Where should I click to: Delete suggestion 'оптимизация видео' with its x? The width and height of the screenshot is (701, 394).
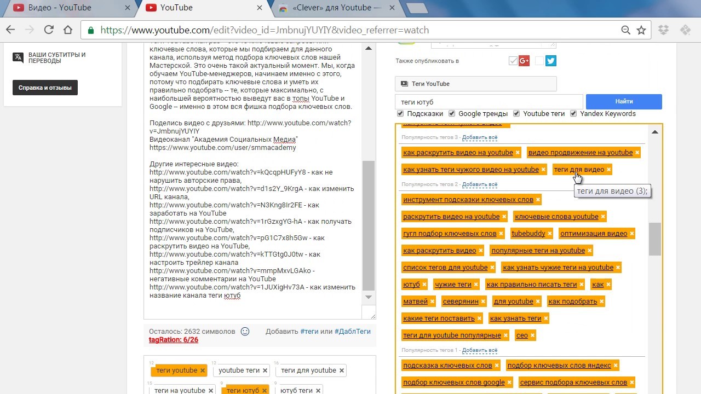pyautogui.click(x=631, y=234)
